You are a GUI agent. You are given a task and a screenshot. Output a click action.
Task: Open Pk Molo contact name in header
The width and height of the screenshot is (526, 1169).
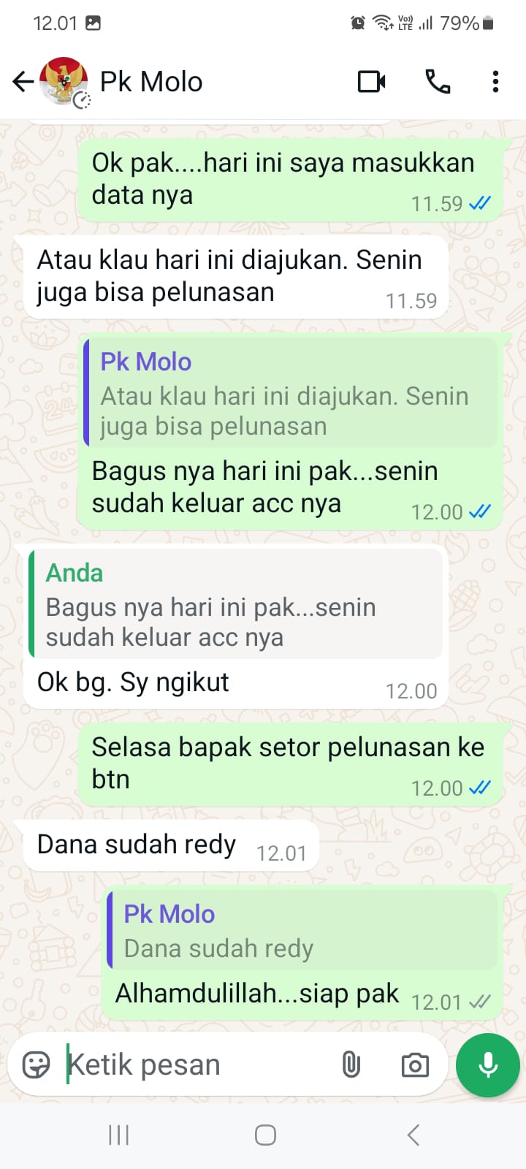151,82
